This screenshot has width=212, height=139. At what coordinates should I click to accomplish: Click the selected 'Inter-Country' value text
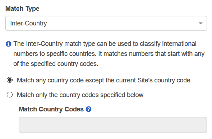coord(29,23)
